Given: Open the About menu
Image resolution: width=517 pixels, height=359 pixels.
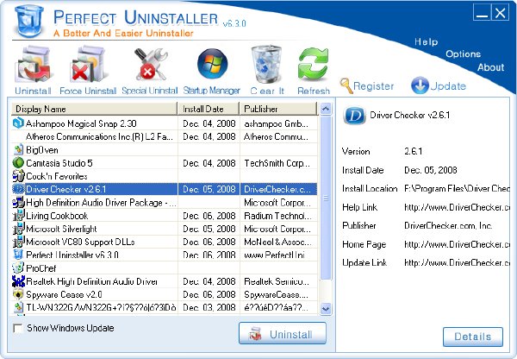Looking at the screenshot, I should 490,67.
